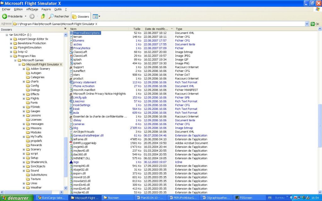Open the Rechercher search tool
The height and width of the screenshot is (201, 322).
59,16
